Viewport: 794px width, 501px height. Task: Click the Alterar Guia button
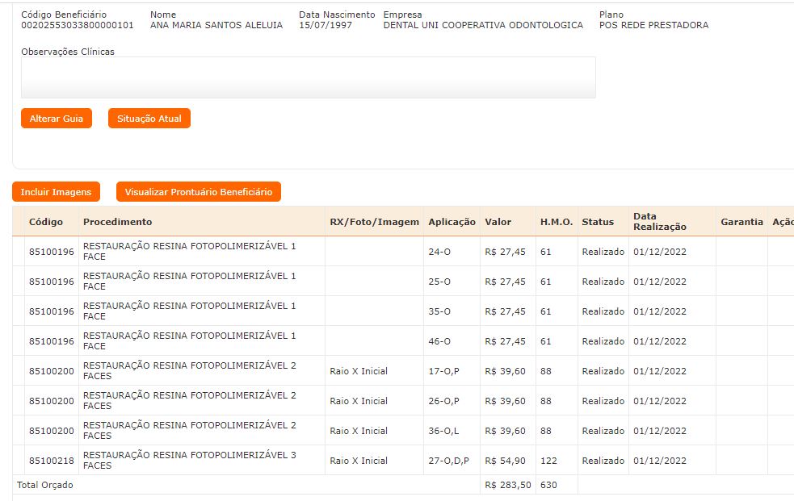57,119
